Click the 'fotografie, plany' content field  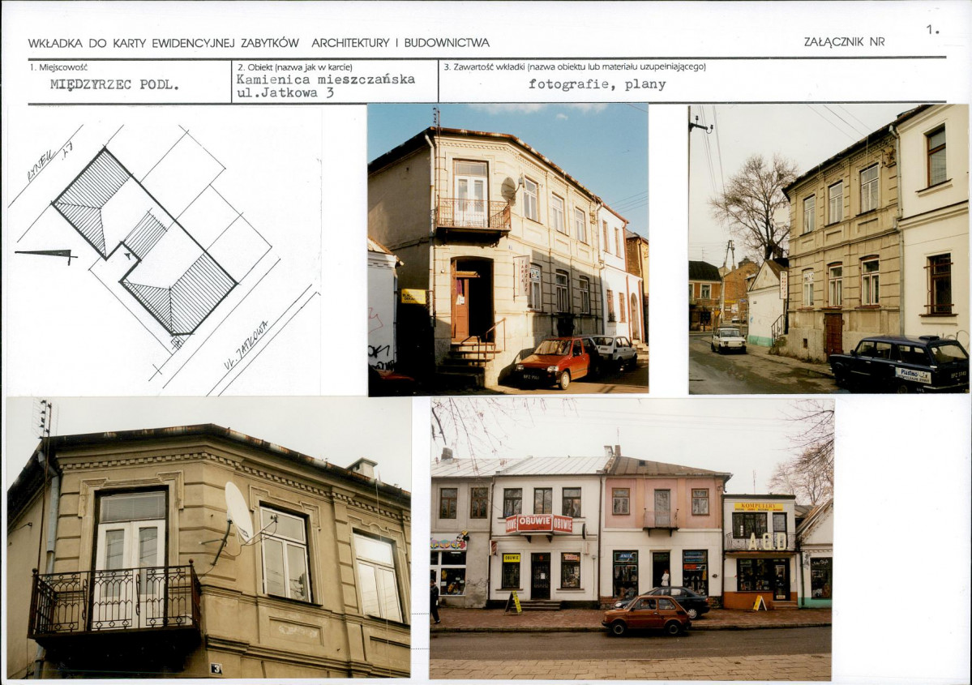click(597, 84)
